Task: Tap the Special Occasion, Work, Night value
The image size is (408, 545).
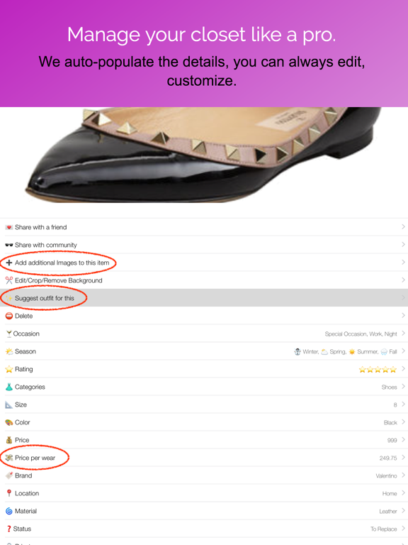Action: [x=361, y=334]
